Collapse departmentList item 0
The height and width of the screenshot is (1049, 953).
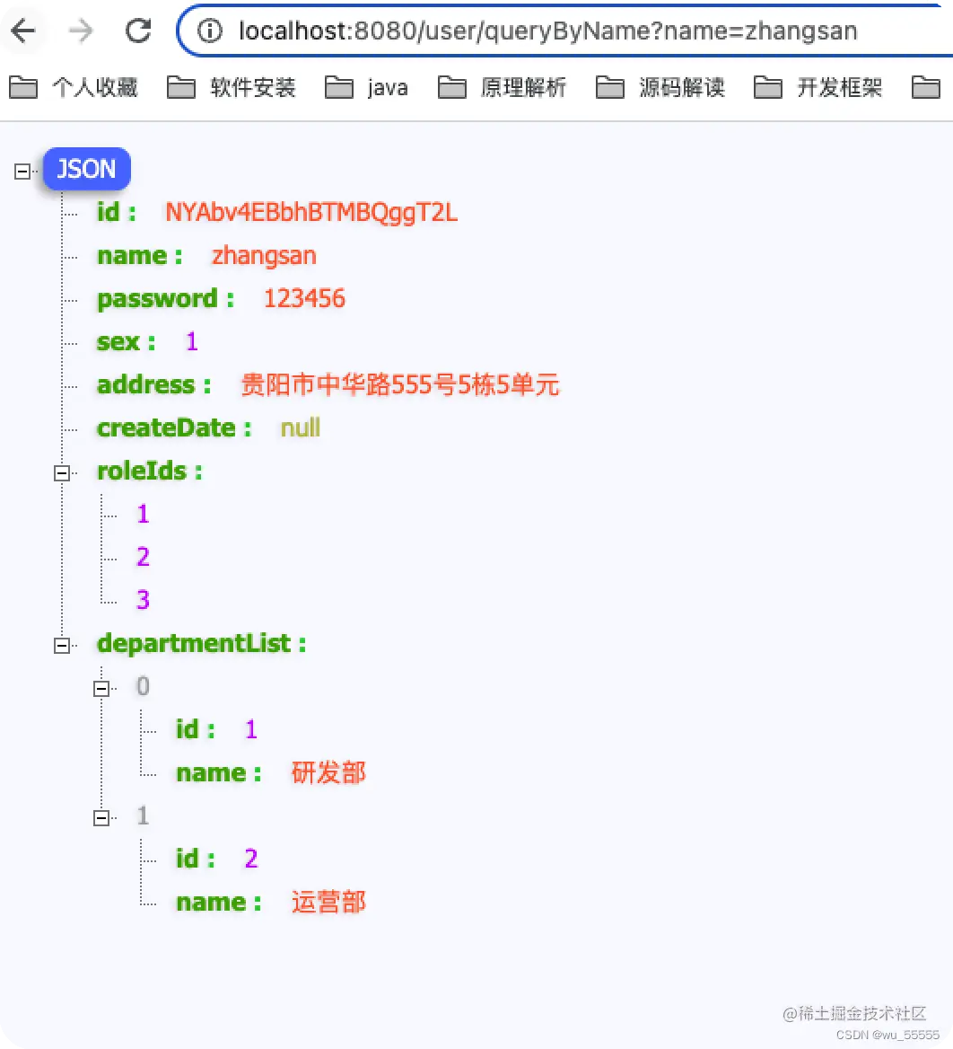click(x=101, y=688)
